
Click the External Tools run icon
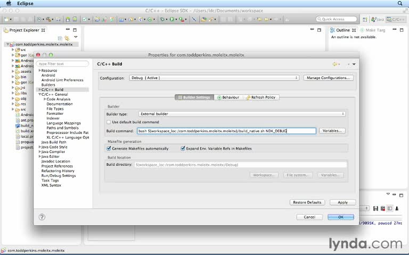(x=181, y=19)
